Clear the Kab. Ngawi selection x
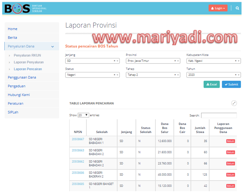The width and height of the screenshot is (243, 193). [x=236, y=61]
